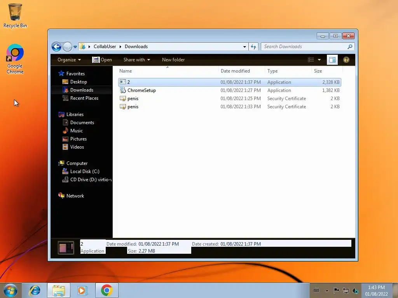Launch Internet Explorer from the taskbar
The image size is (398, 298).
click(35, 290)
